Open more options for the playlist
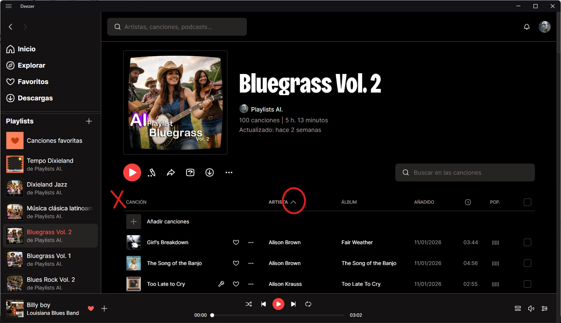 [229, 172]
